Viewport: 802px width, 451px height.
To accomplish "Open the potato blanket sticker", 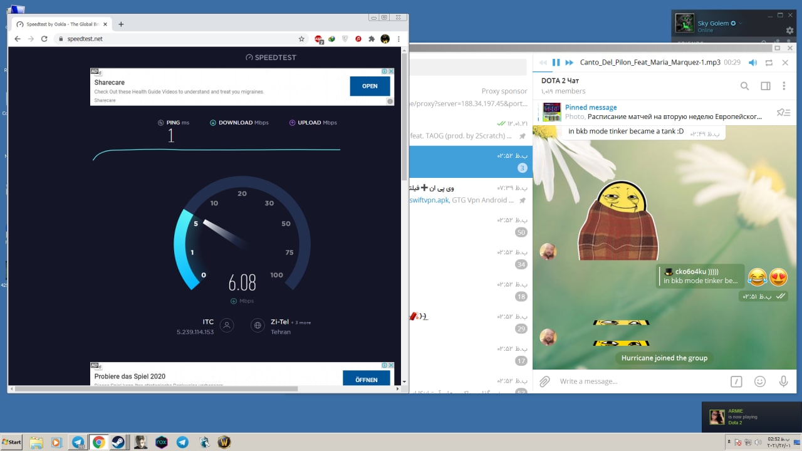I will [618, 220].
